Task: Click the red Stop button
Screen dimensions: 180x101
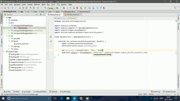Action: tap(77, 8)
